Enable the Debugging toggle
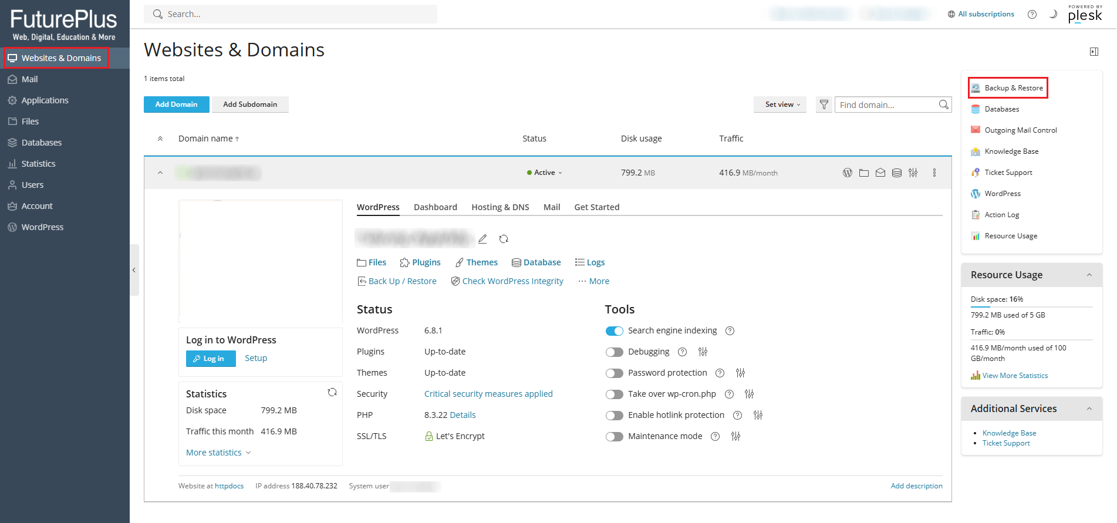Viewport: 1117px width, 523px height. tap(615, 352)
